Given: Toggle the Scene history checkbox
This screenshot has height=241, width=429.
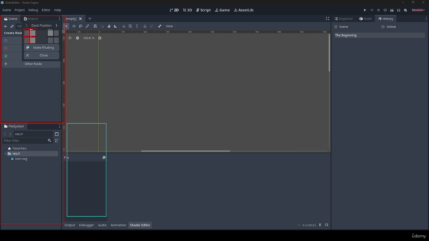Looking at the screenshot, I should (336, 27).
